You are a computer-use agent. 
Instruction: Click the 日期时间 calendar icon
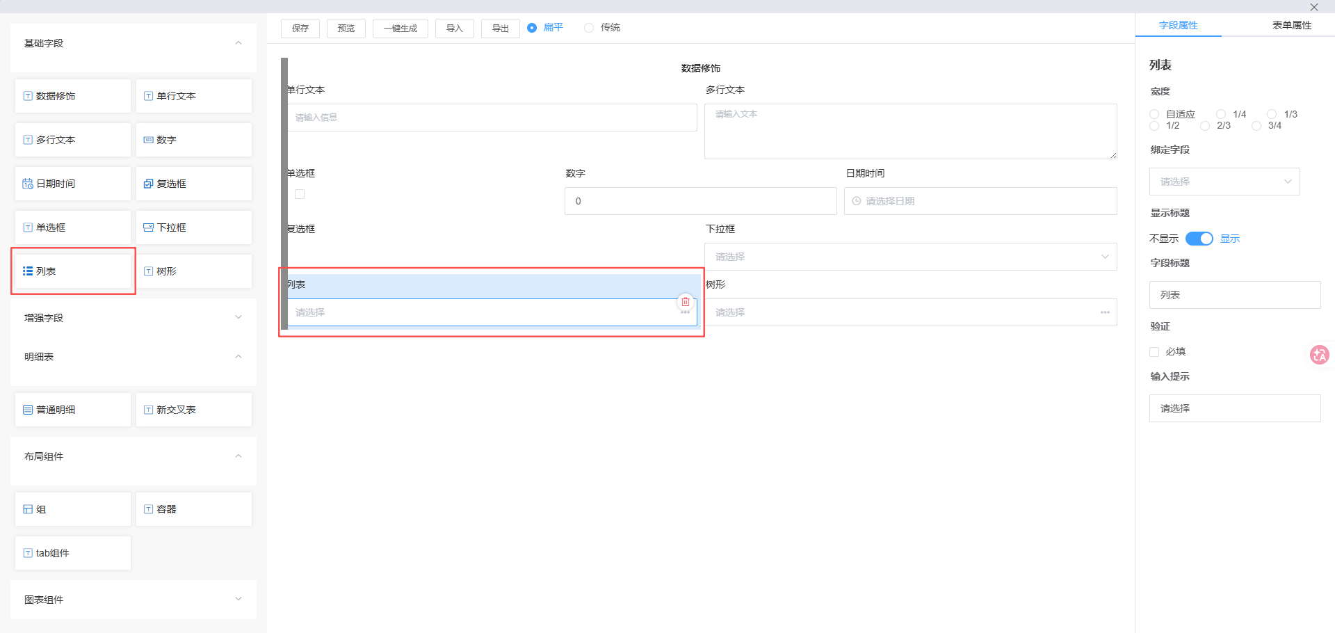(x=28, y=184)
